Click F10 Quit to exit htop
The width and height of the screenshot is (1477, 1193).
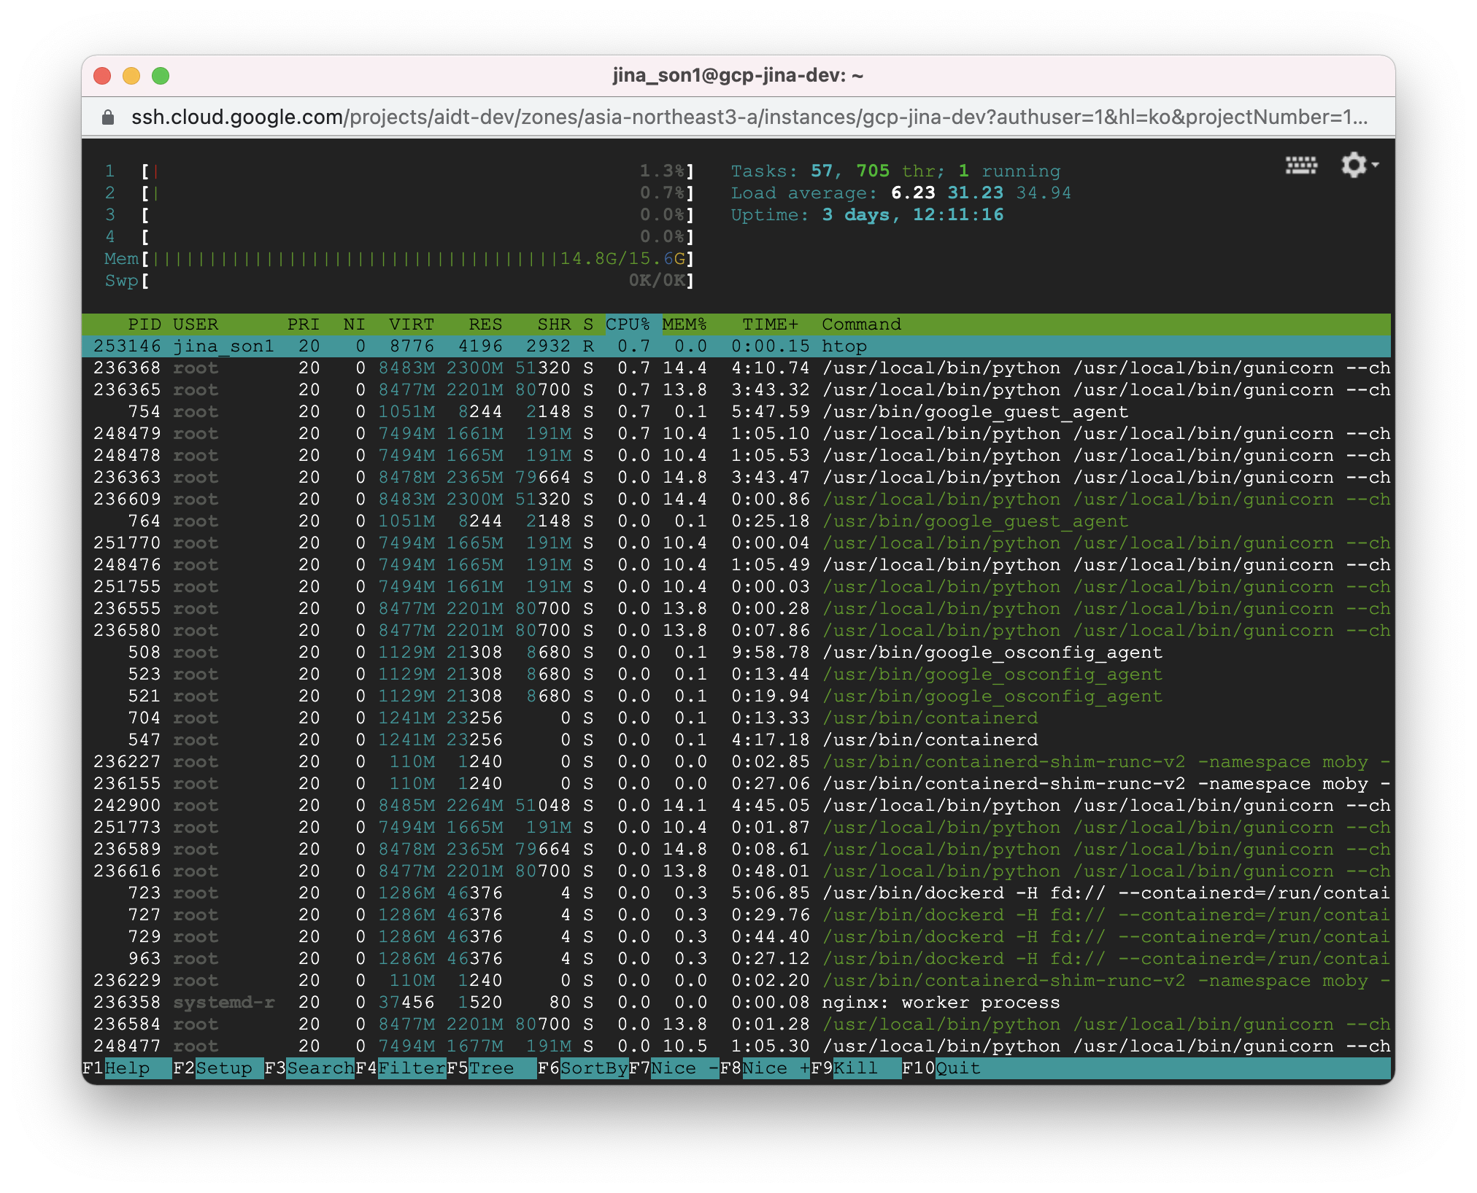point(957,1068)
